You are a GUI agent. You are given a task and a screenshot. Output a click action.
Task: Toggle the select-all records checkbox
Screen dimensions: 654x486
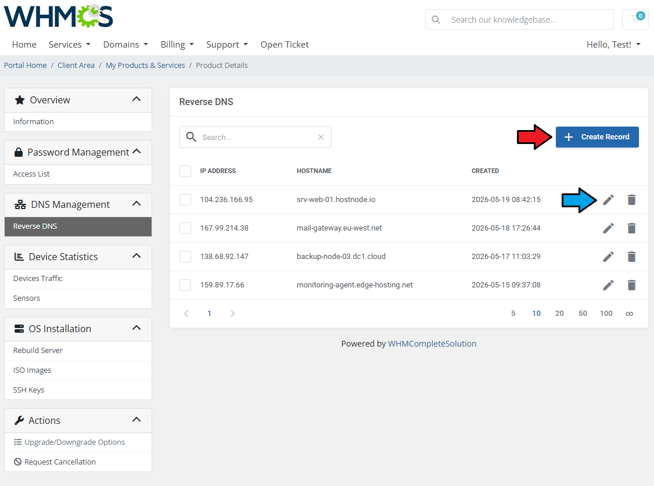click(x=185, y=171)
